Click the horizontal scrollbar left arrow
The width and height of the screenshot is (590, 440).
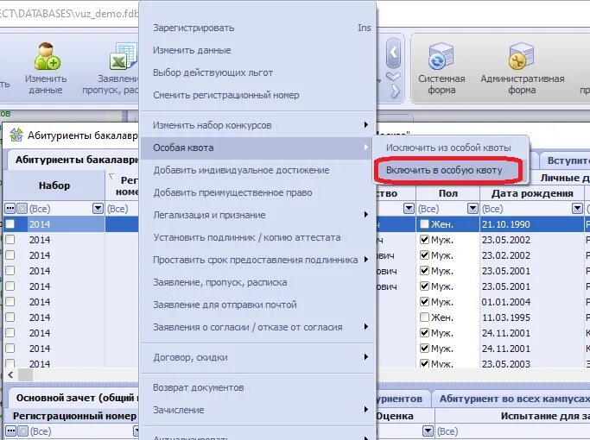coord(10,374)
